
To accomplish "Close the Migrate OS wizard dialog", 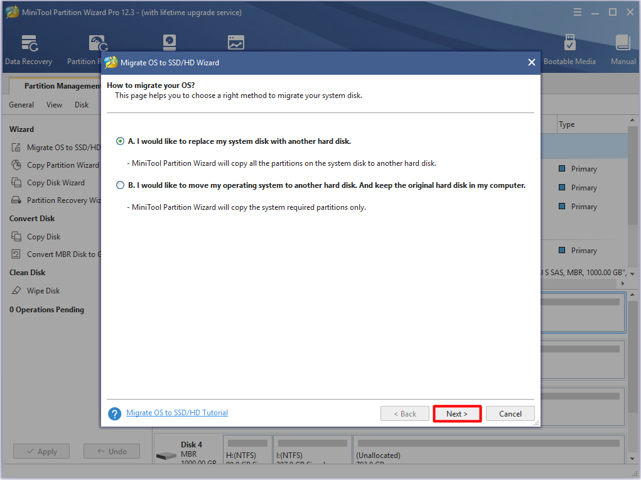I will (531, 62).
